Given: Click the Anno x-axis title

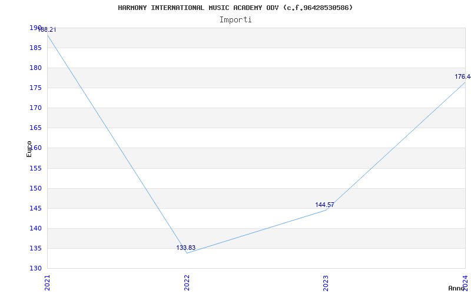Looking at the screenshot, I should coord(456,288).
